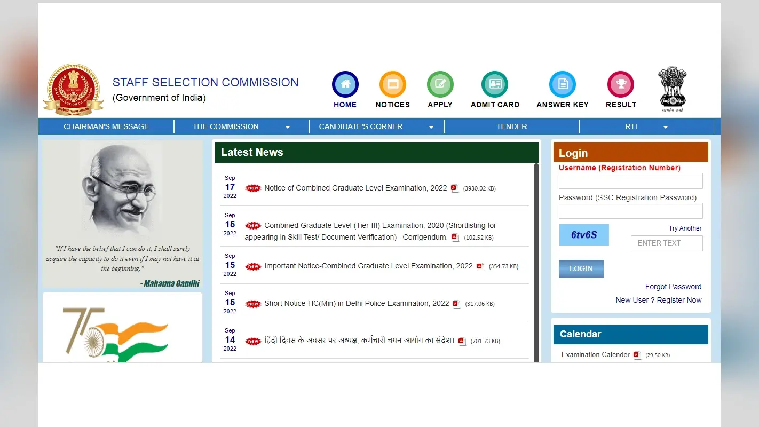Open PDF icon for Hindi Diwas message
This screenshot has height=427, width=759.
(462, 341)
